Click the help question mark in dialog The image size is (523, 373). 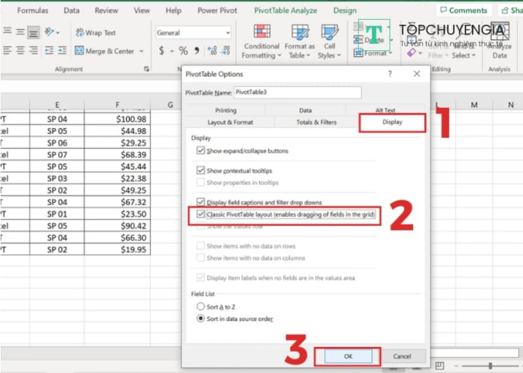(390, 74)
